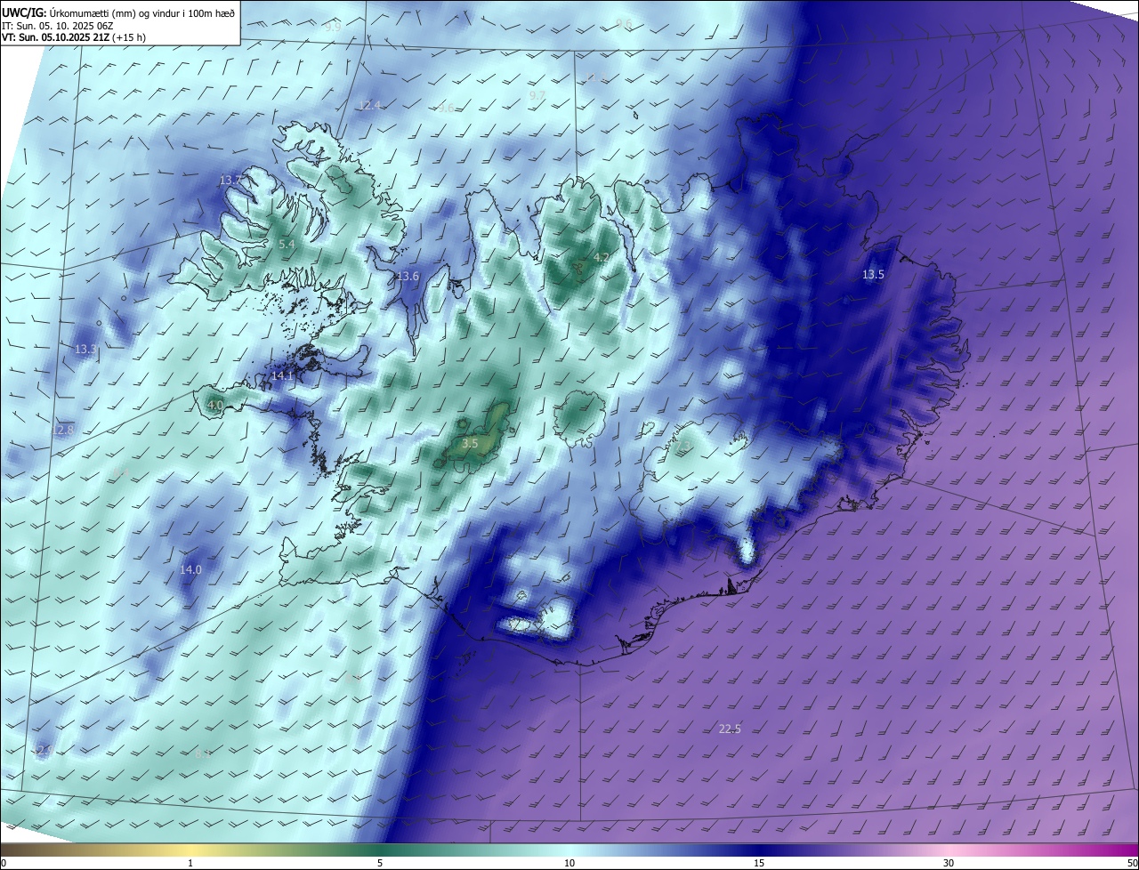1139x870 pixels.
Task: Select the 13.7 value label
Action: point(230,181)
